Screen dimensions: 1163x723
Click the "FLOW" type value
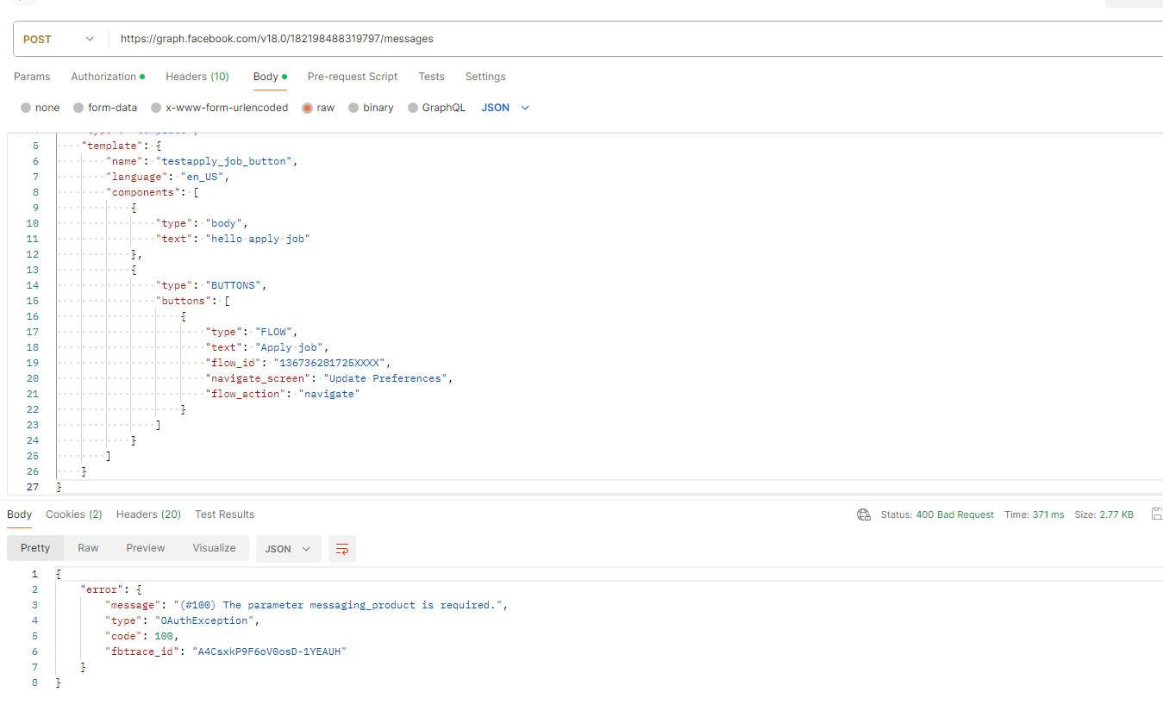click(275, 332)
